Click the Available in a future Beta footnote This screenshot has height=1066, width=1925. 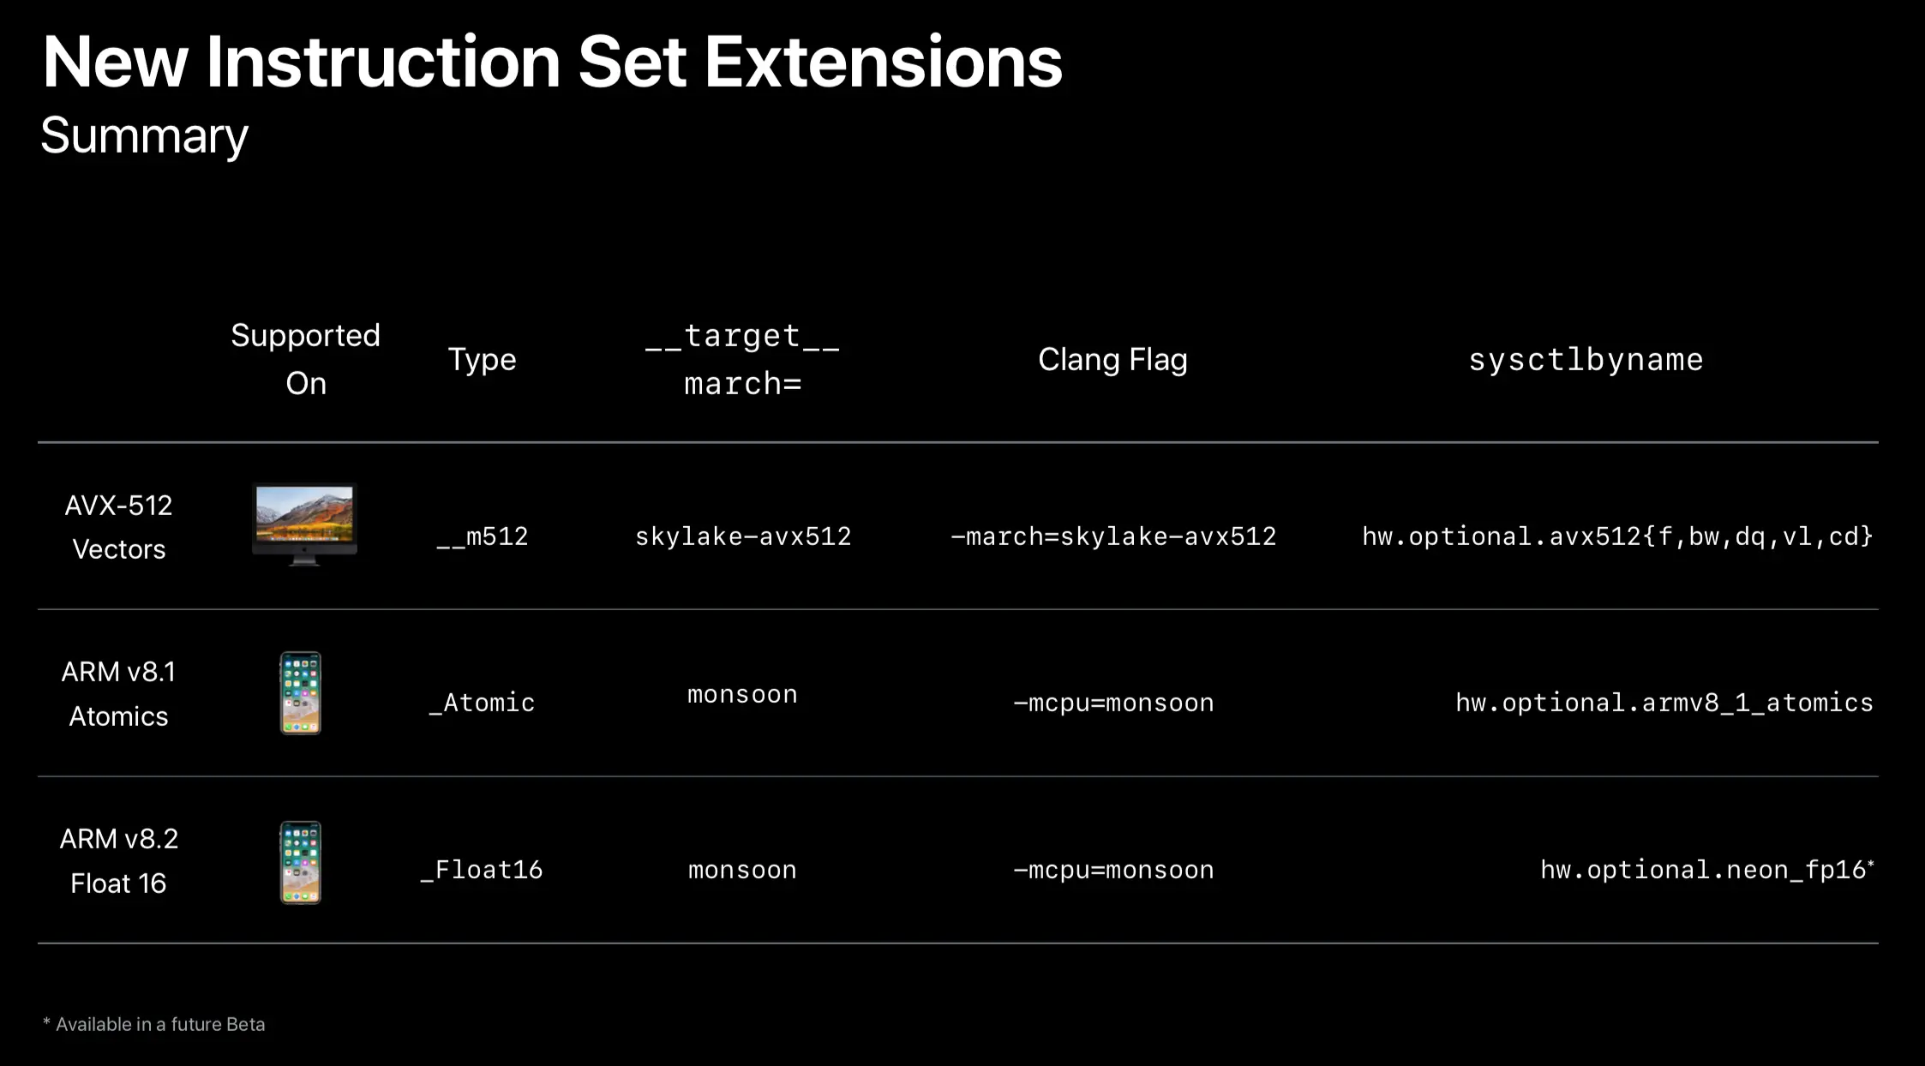point(154,1024)
